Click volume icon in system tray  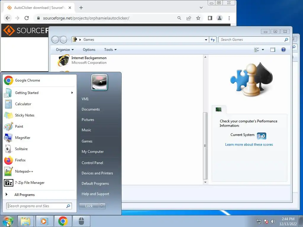(x=273, y=221)
